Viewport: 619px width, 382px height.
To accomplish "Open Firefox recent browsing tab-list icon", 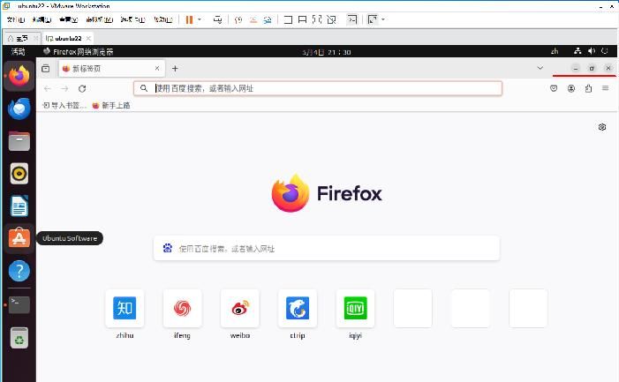I will point(45,68).
